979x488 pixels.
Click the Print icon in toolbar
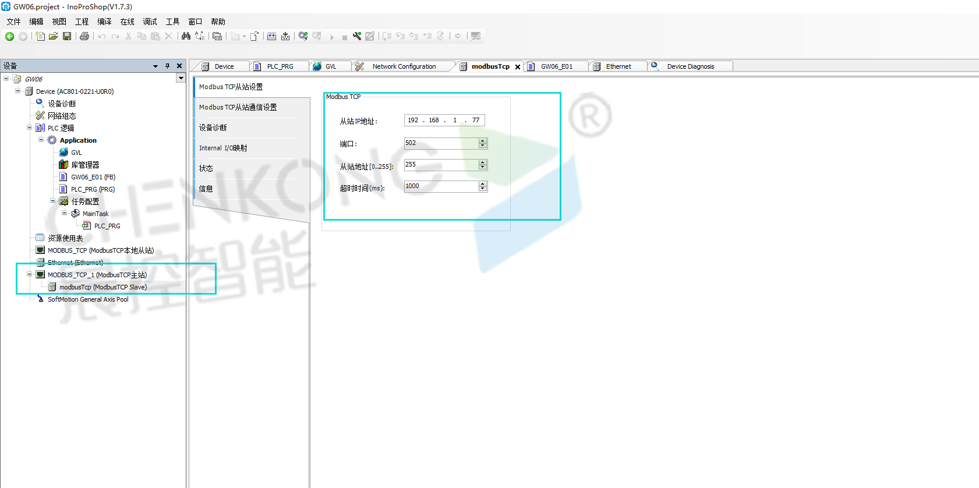[x=84, y=36]
